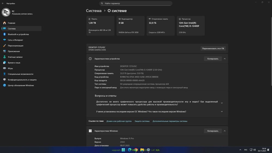Screen dimensions: 272x153
Task: Click the Процессор card chip icon
Action: pos(180,19)
